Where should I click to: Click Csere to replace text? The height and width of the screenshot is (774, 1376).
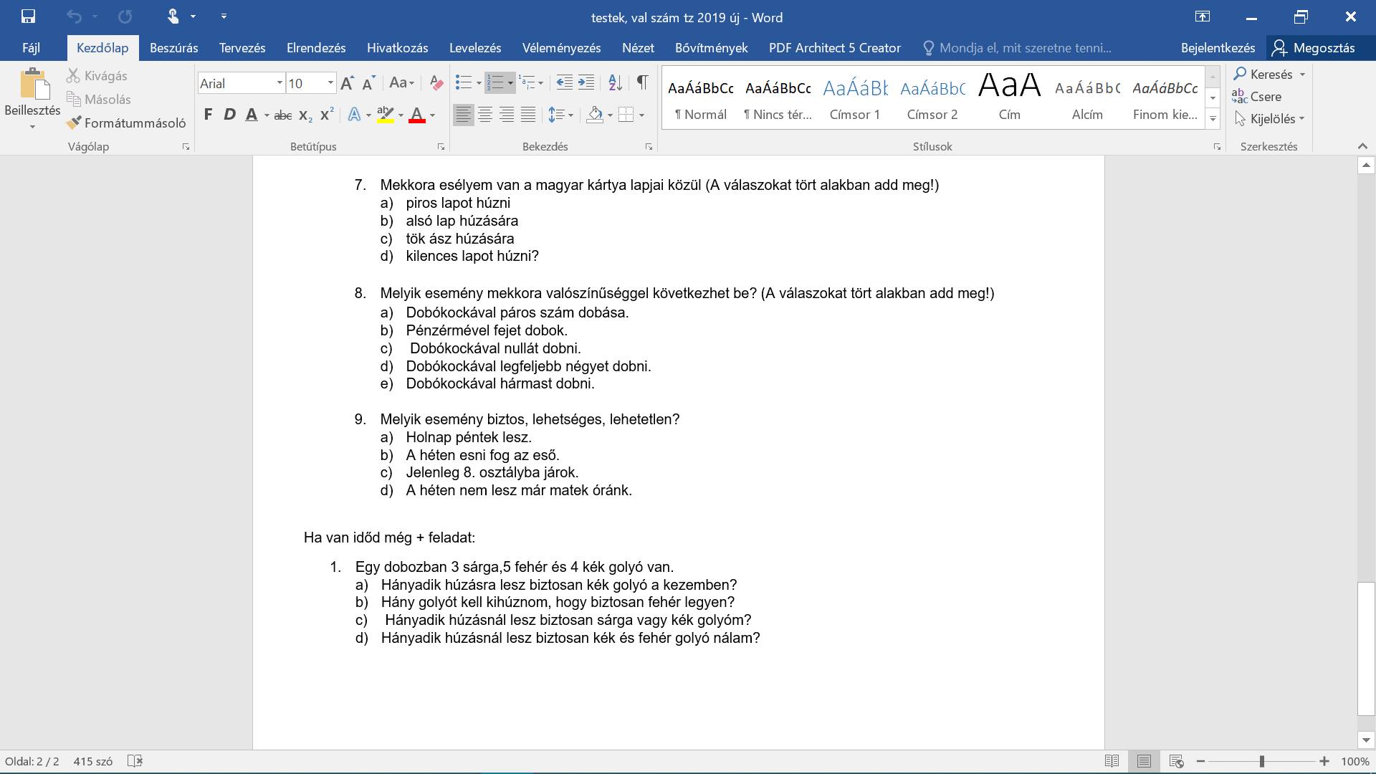(x=1257, y=97)
